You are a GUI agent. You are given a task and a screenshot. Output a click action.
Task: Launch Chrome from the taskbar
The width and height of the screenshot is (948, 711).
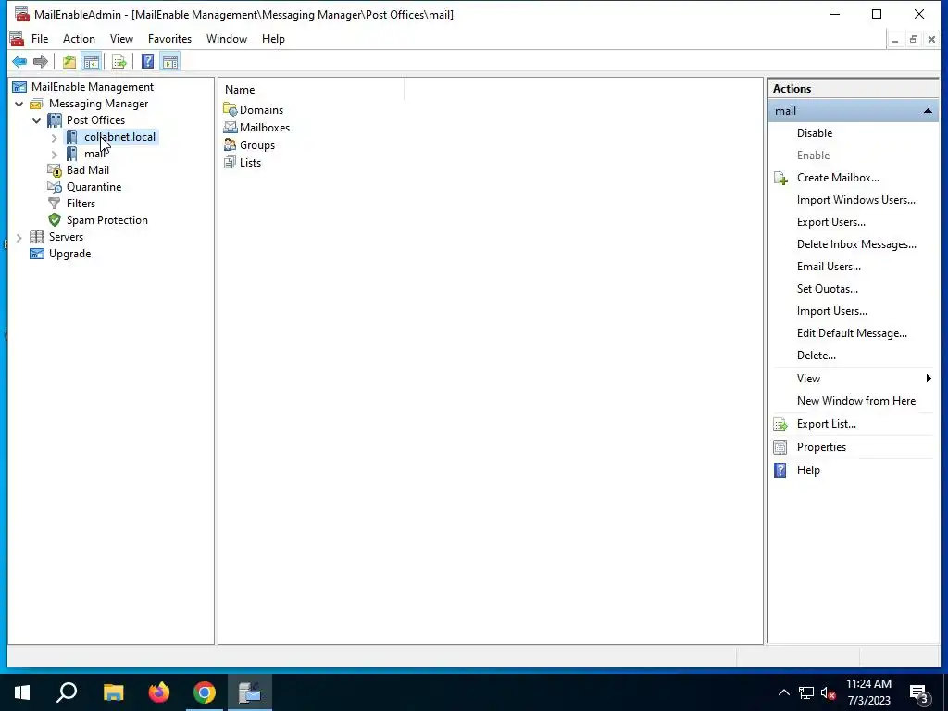(205, 692)
